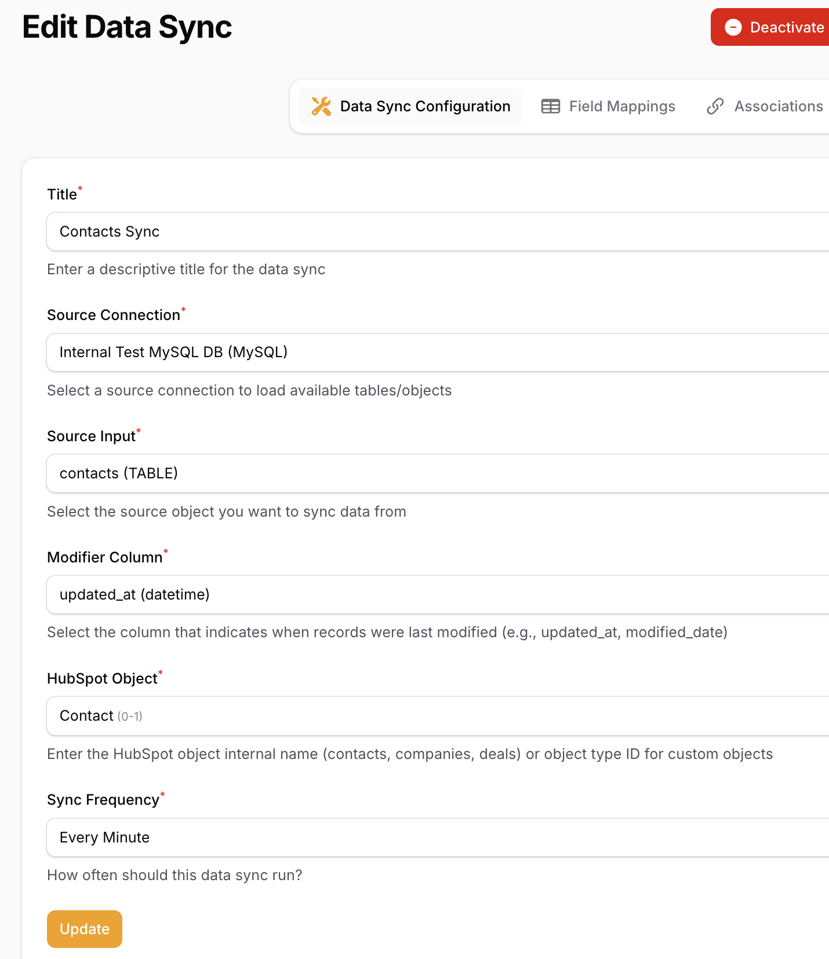Screen dimensions: 829x959
Task: Click the Field Mappings table icon
Action: pyautogui.click(x=551, y=106)
